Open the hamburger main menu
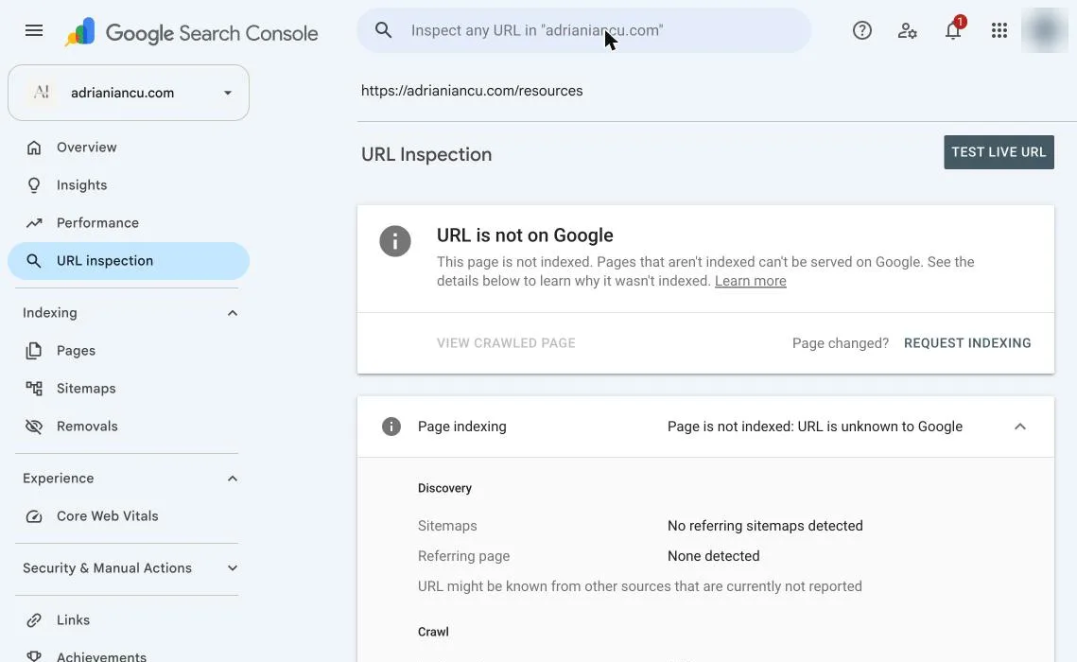 pos(34,30)
